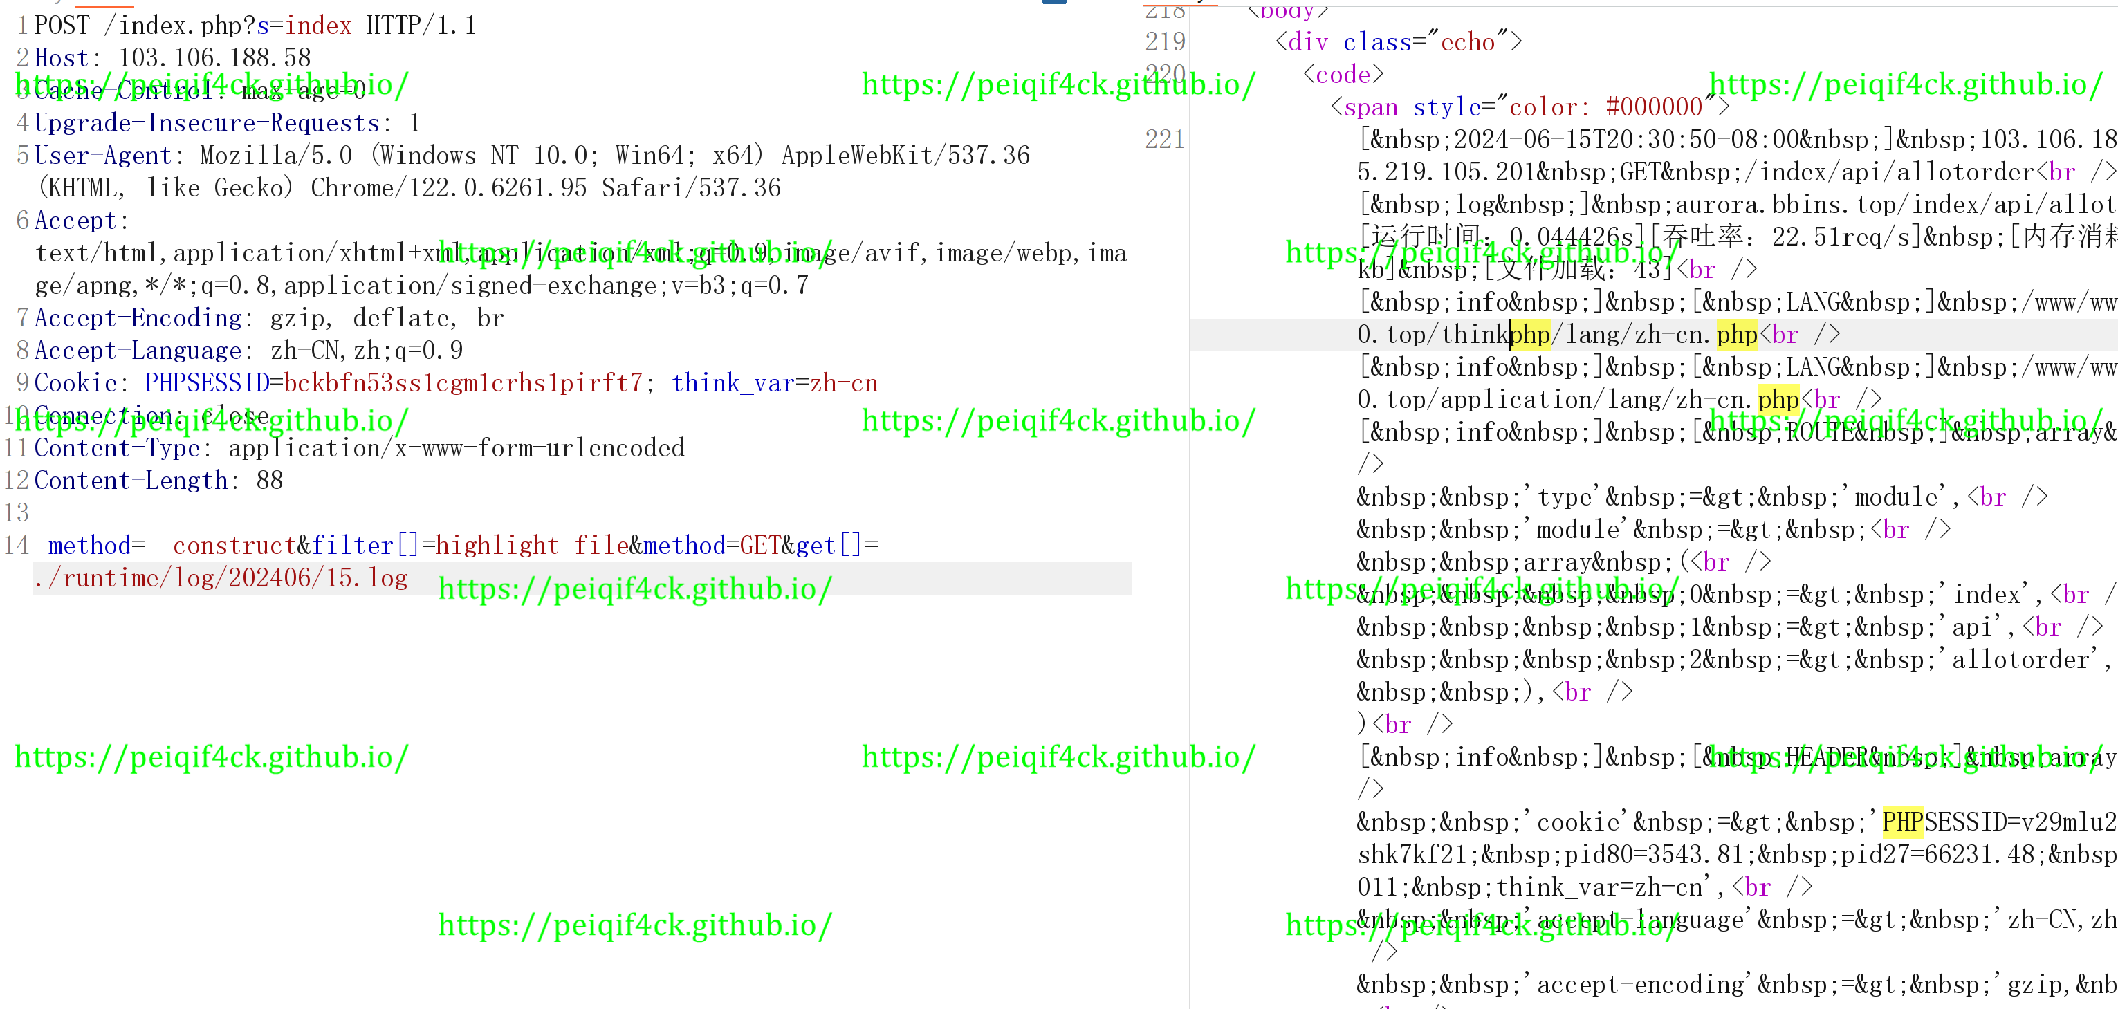Click the span style="color: #000000" tag
2118x1009 pixels.
pyautogui.click(x=1530, y=107)
